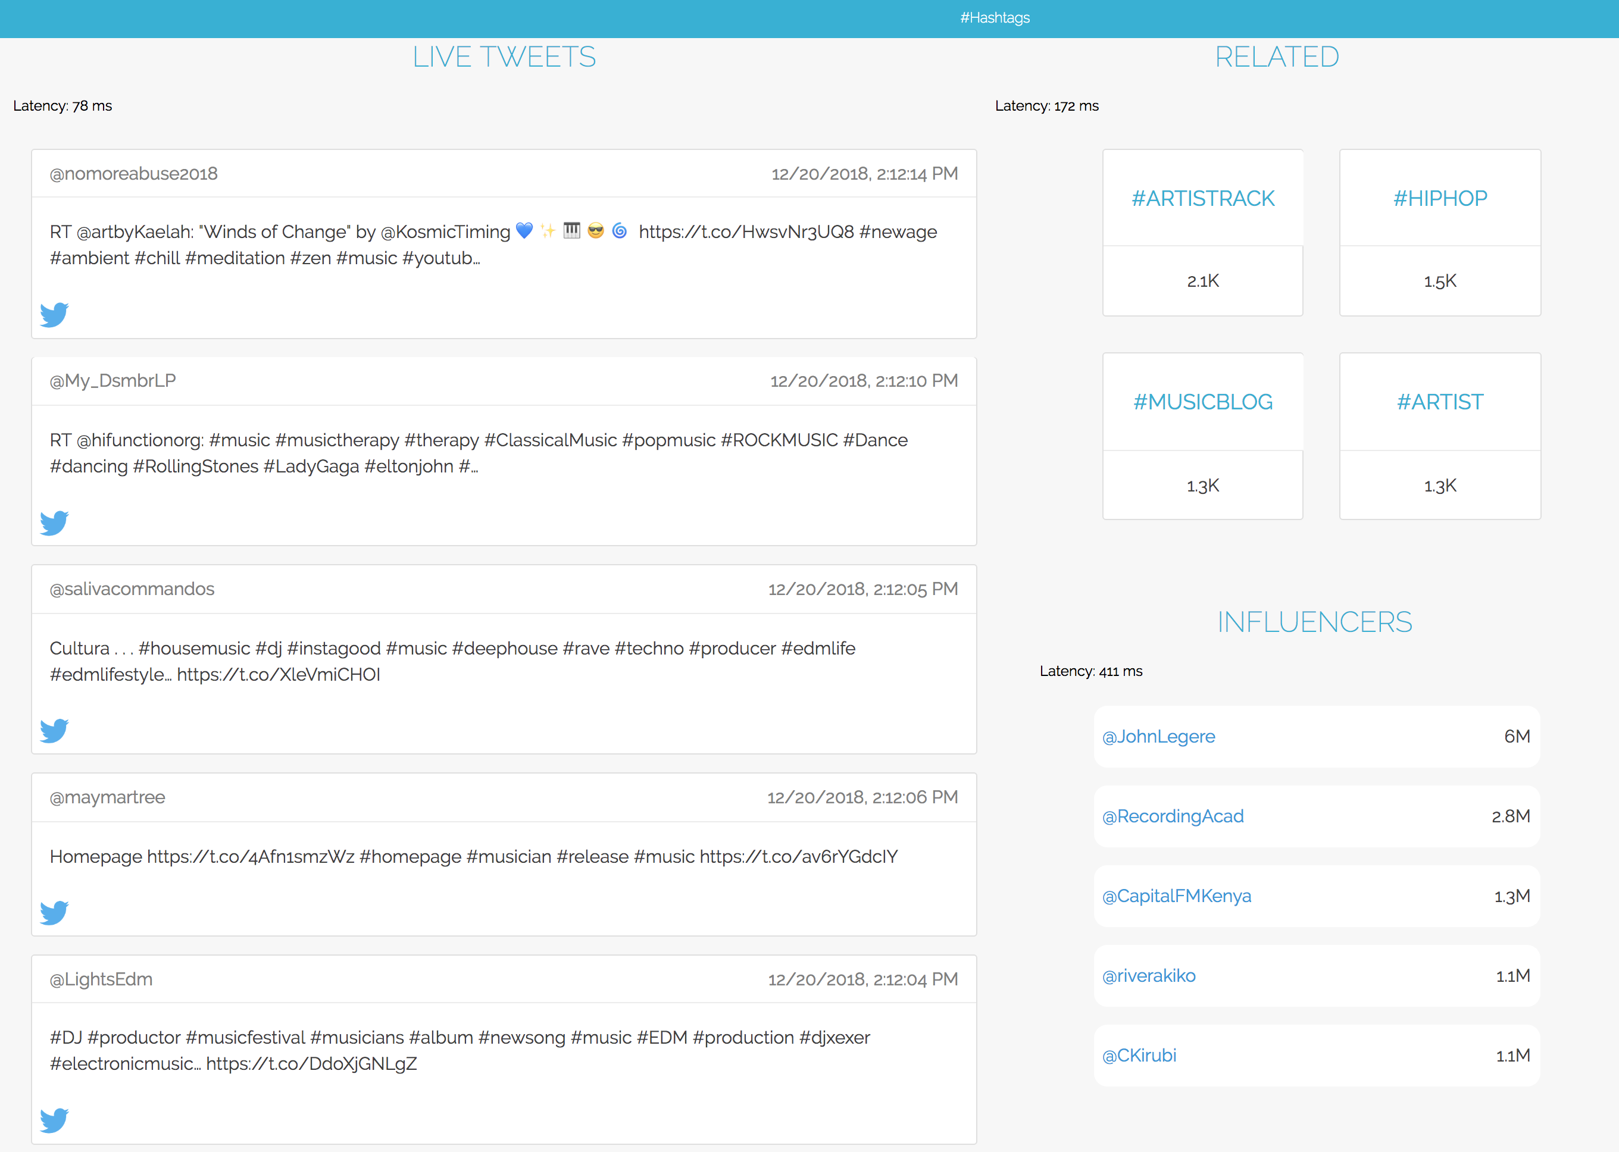Click the @LightsEdm username

pyautogui.click(x=101, y=979)
